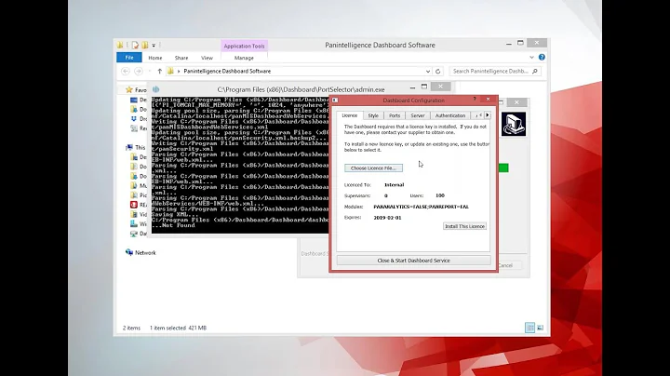Image resolution: width=670 pixels, height=376 pixels.
Task: Open the Manage ribbon tab
Action: (x=244, y=58)
